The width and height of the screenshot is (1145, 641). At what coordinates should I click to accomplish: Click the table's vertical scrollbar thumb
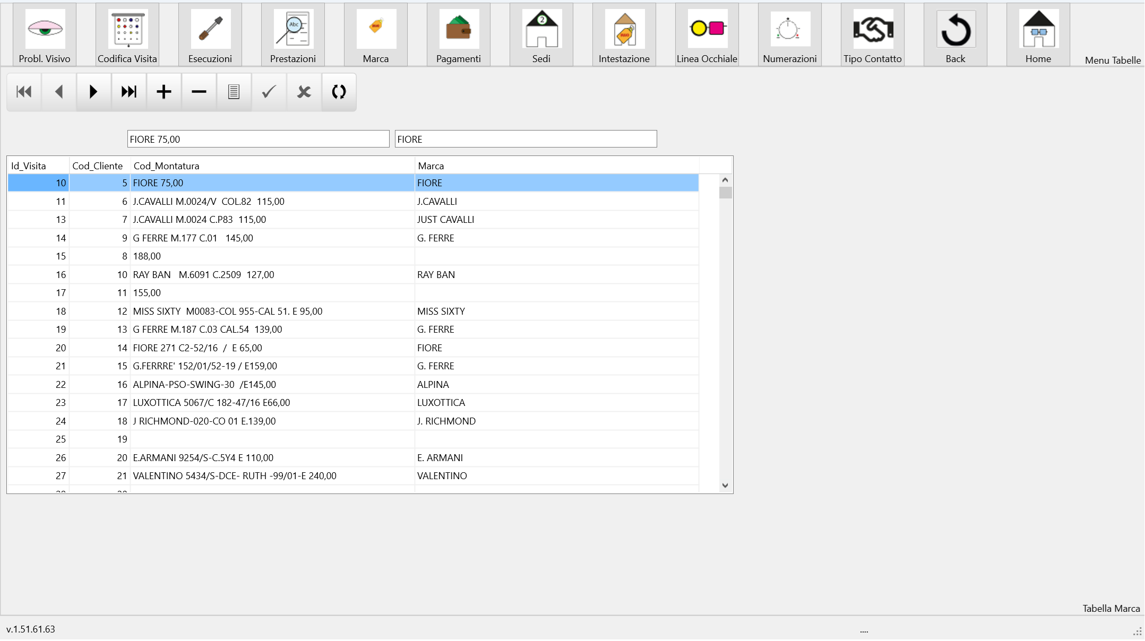725,192
